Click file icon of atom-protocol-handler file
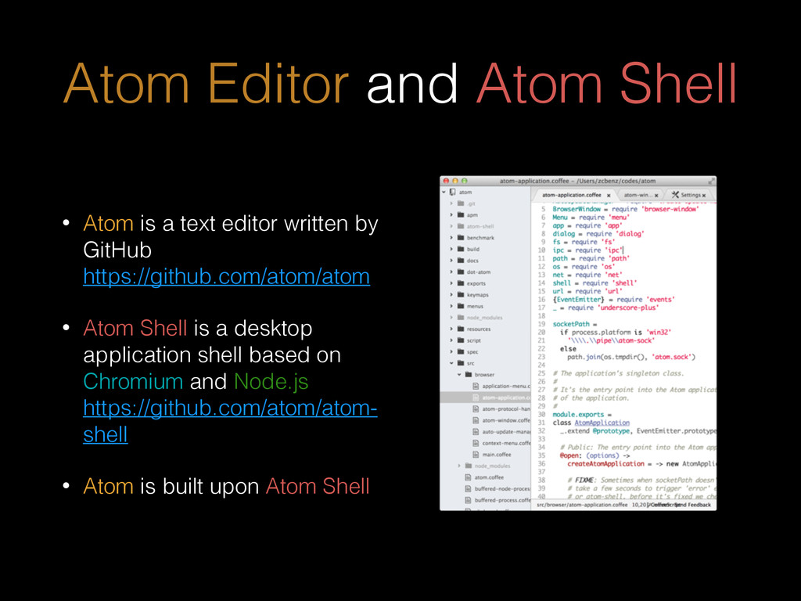The image size is (801, 601). point(476,408)
